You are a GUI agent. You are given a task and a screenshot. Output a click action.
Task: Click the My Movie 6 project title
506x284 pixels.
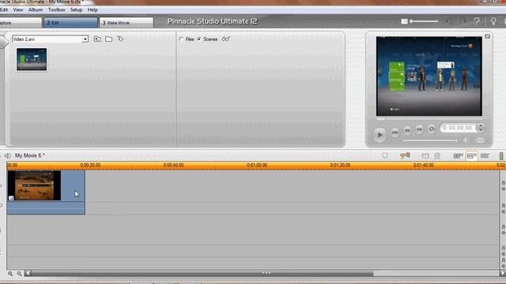30,155
